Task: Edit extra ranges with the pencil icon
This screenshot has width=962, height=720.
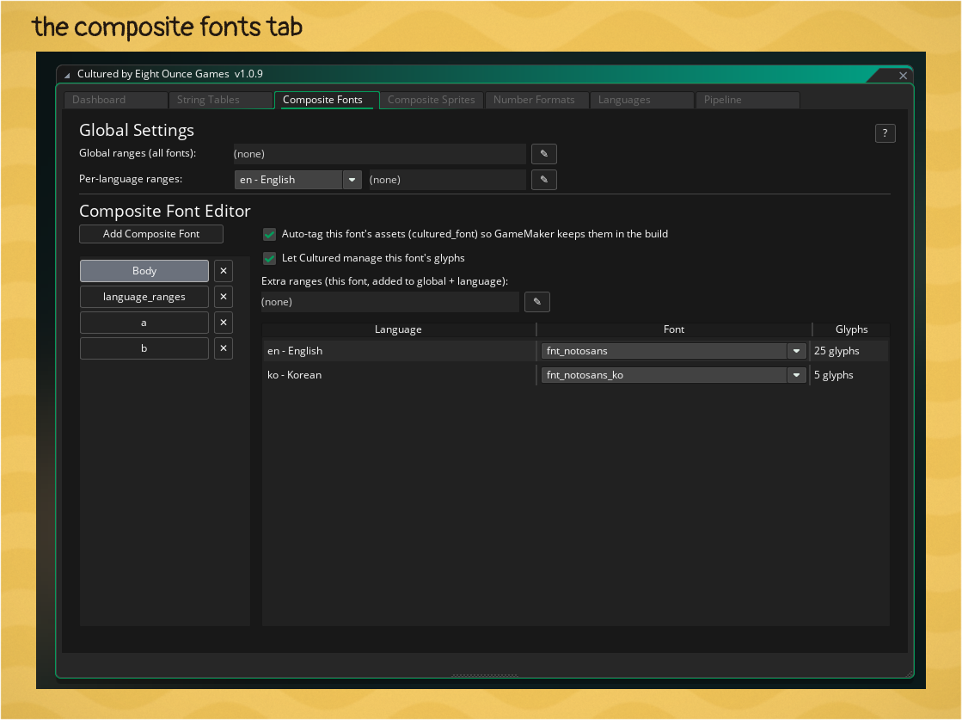Action: 536,302
